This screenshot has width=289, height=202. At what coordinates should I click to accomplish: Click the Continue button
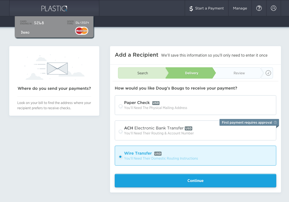(x=195, y=181)
